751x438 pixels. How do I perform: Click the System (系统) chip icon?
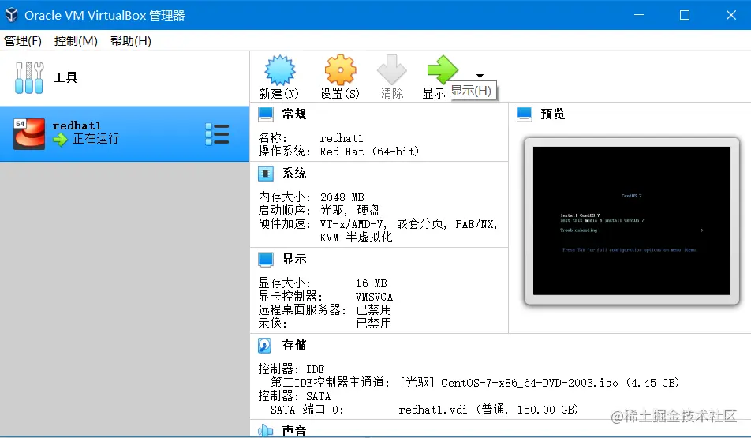[266, 174]
